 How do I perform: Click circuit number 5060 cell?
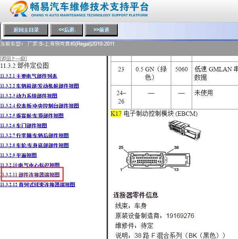pos(181,73)
